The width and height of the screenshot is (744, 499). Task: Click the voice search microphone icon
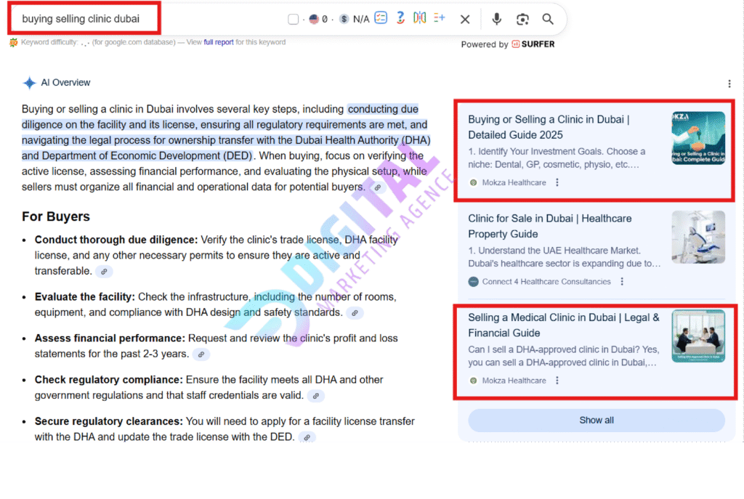[497, 20]
